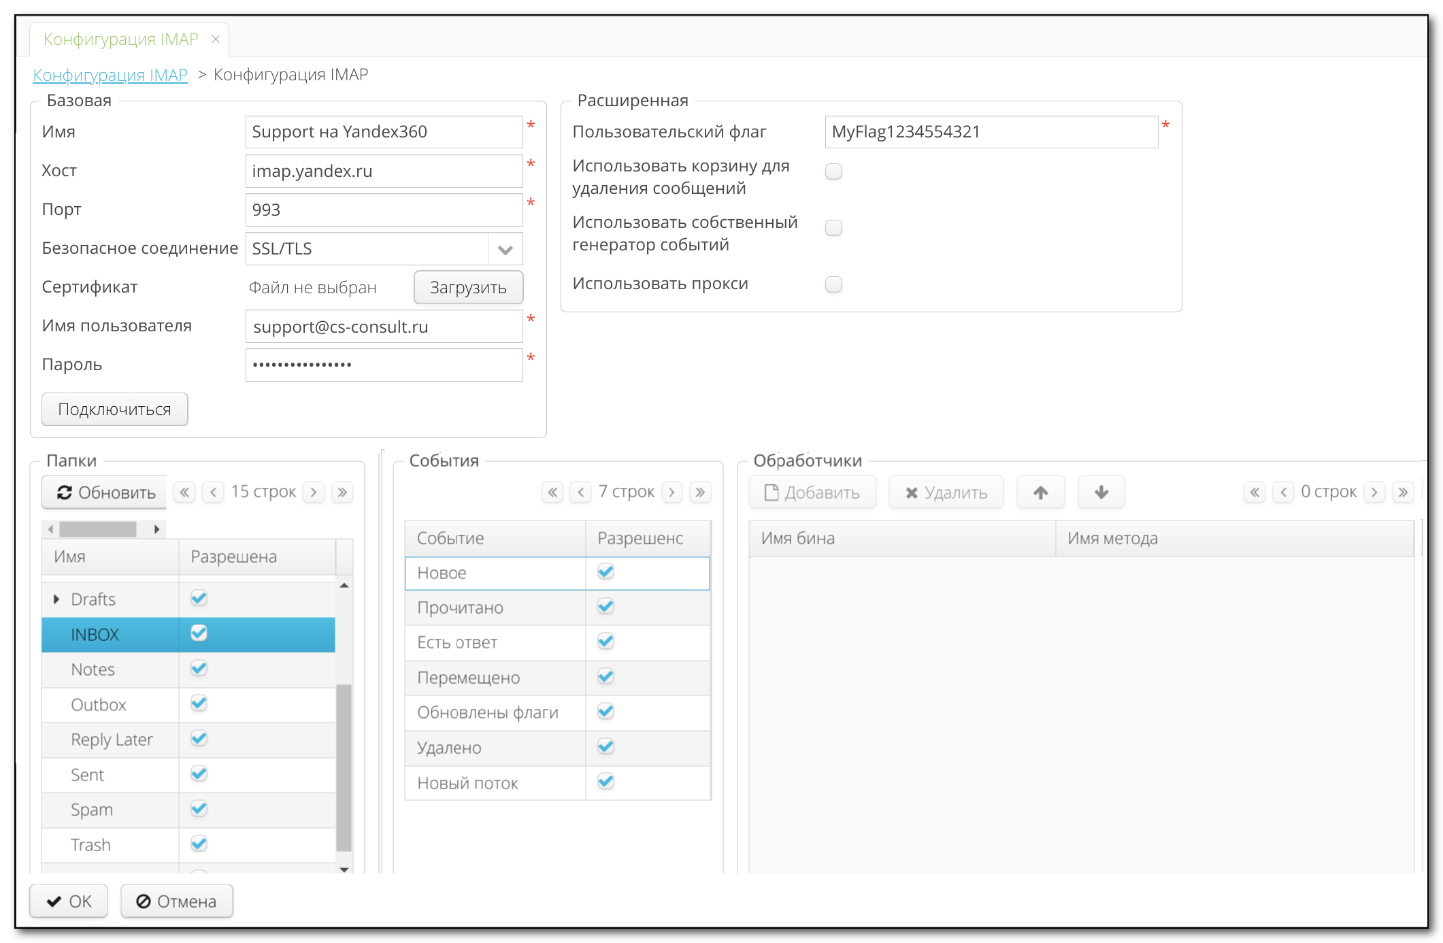The height and width of the screenshot is (943, 1443).
Task: Expand the Drafts folder tree node
Action: click(56, 599)
